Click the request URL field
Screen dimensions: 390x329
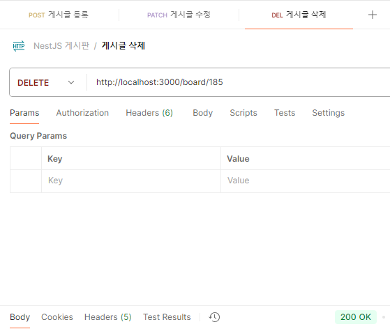click(239, 82)
